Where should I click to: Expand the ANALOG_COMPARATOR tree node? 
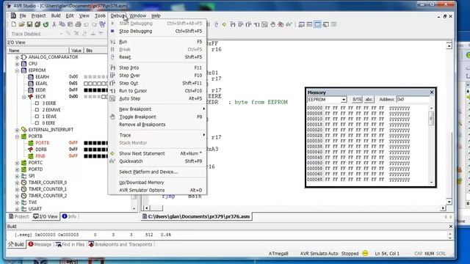coord(17,57)
